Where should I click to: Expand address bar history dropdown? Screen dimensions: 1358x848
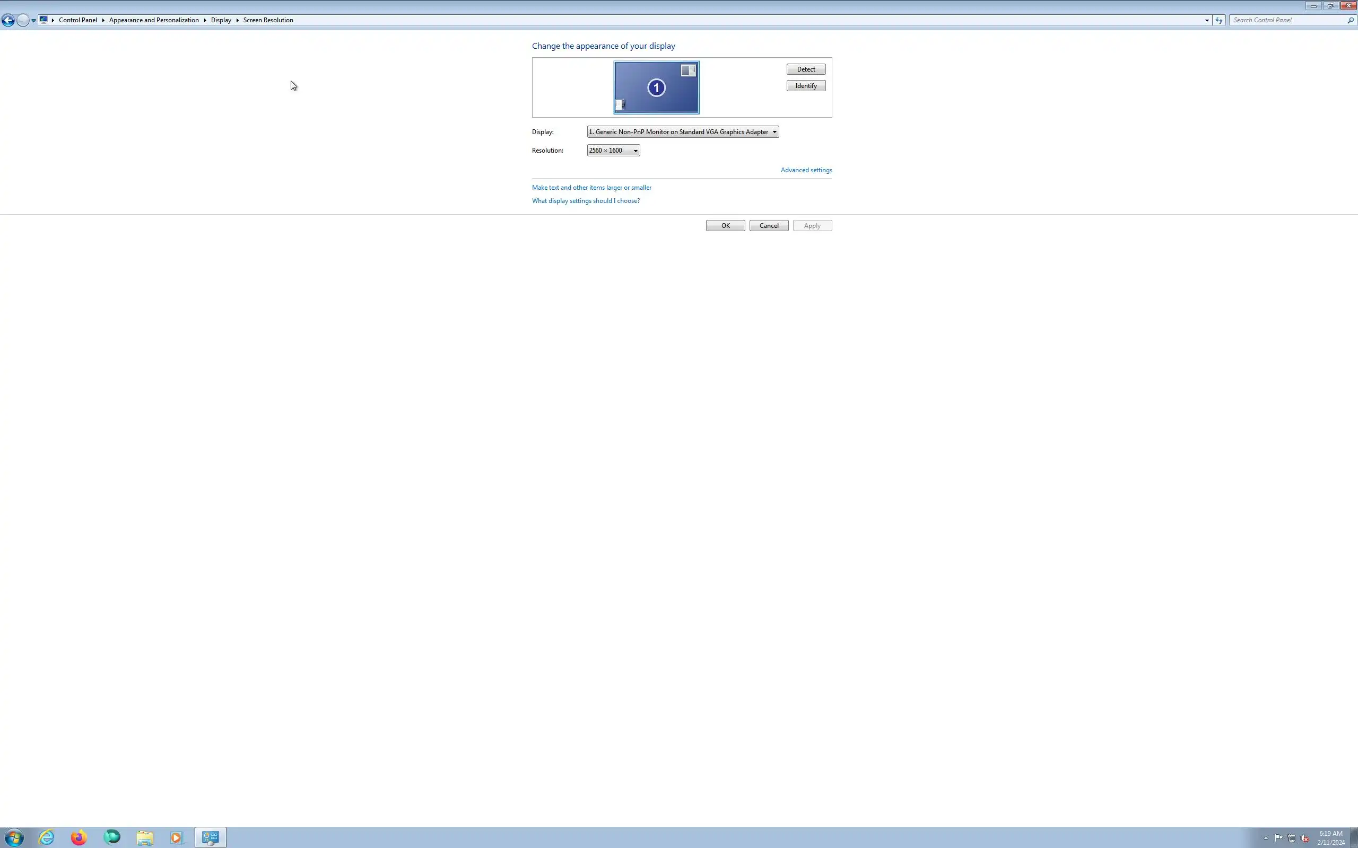point(1206,20)
